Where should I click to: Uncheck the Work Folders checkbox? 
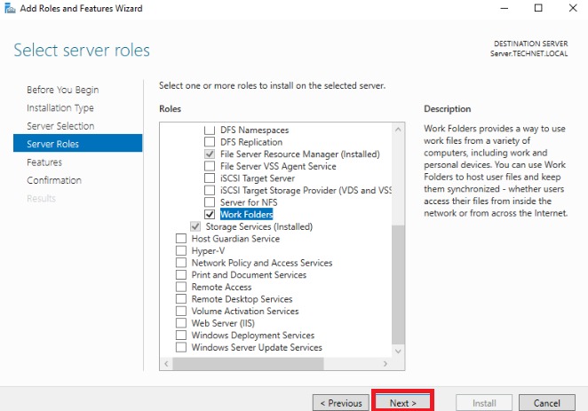click(210, 214)
